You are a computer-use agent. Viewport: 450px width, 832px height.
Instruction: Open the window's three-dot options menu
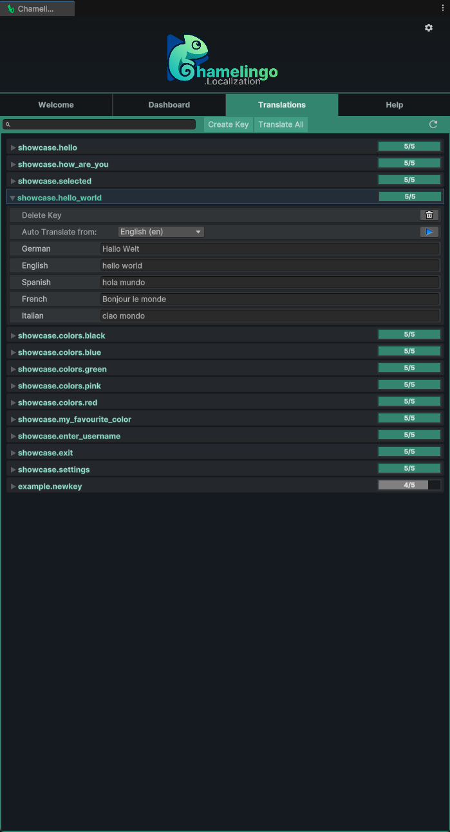(x=443, y=8)
